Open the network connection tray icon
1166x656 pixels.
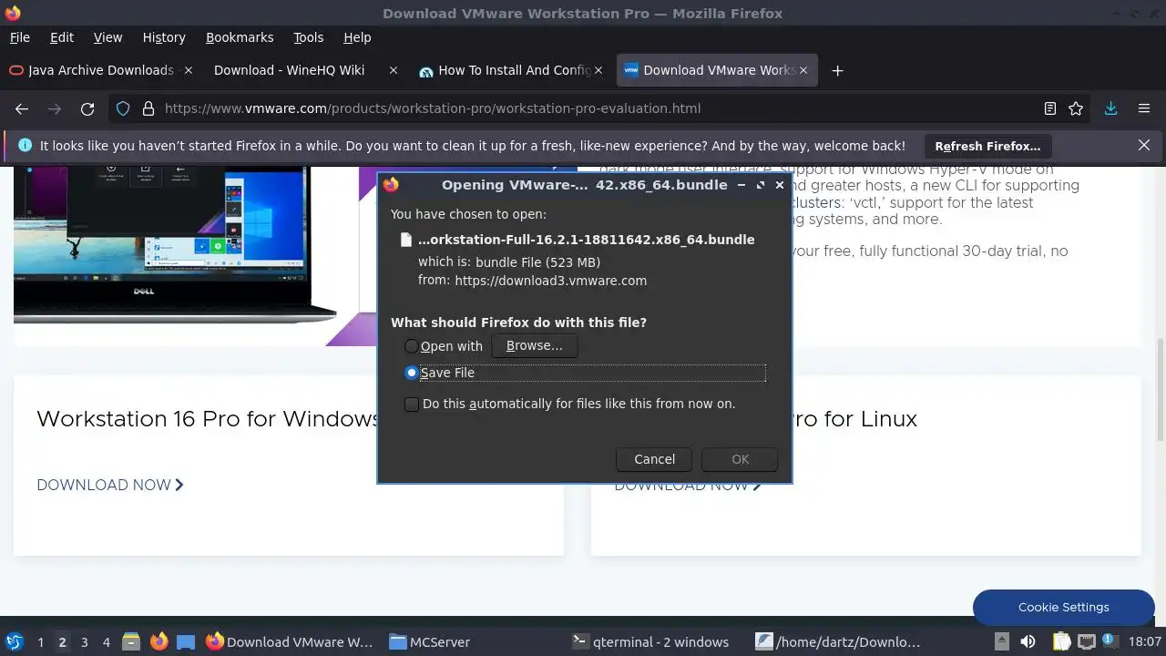coord(1086,641)
